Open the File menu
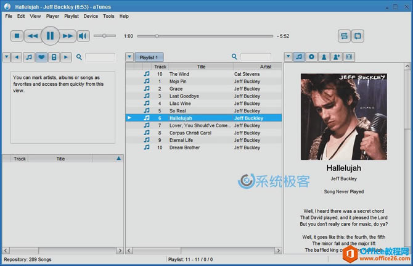 click(x=9, y=16)
